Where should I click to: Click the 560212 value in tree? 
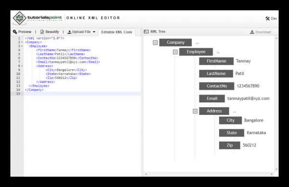coord(249,145)
